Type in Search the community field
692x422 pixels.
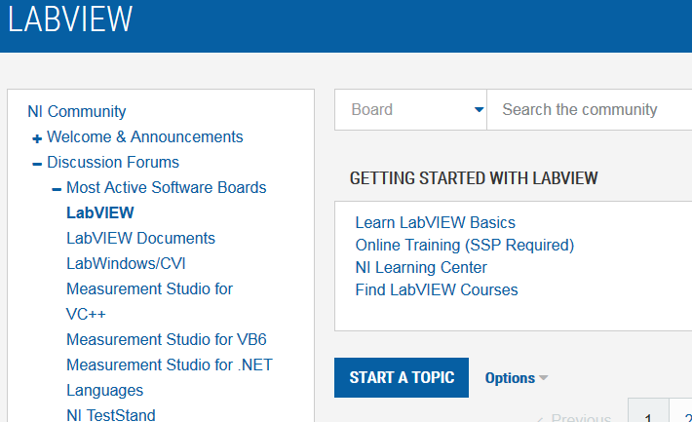tap(585, 110)
